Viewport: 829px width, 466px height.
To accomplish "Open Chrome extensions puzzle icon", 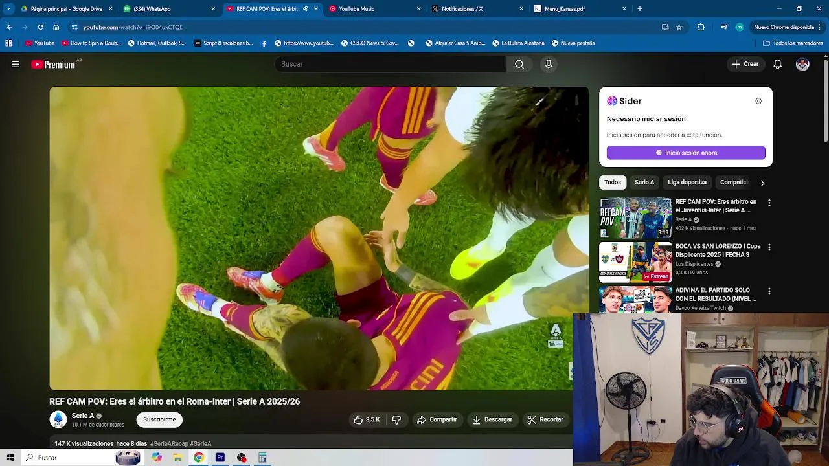I will pos(701,27).
